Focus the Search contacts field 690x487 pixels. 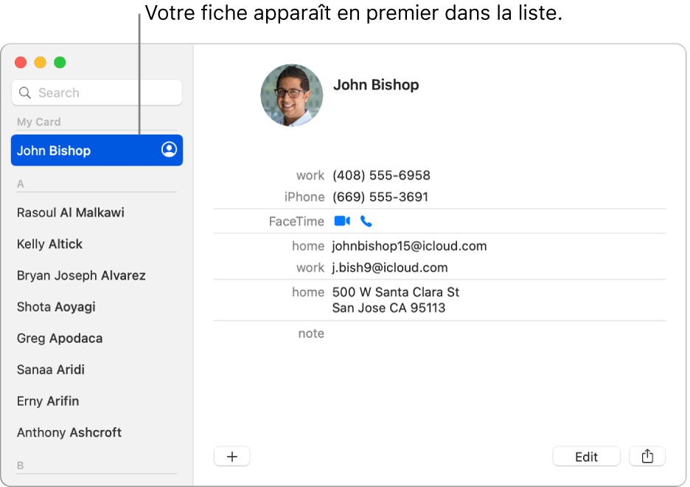click(x=97, y=92)
